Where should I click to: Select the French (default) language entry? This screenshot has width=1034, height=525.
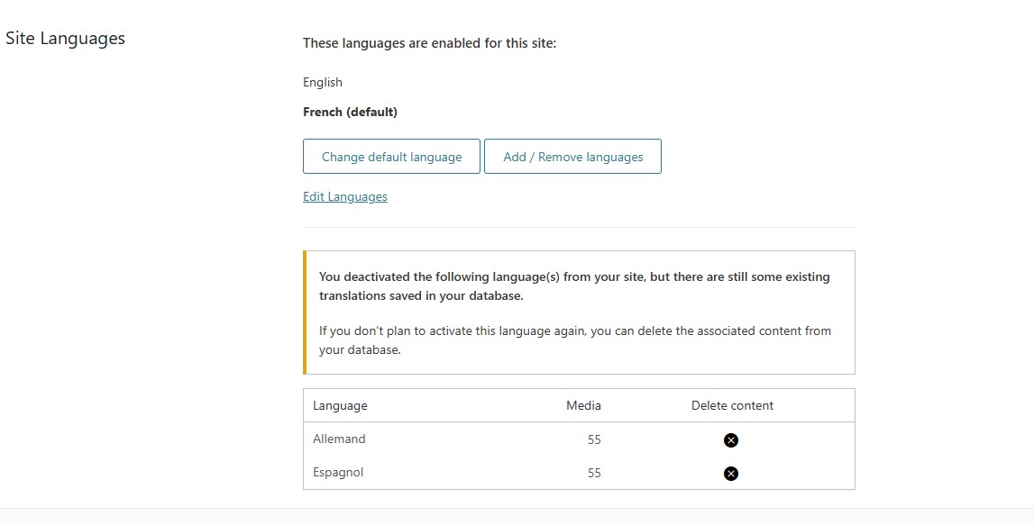coord(350,113)
